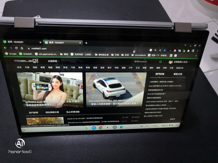Click the green-yellow square extension icon
The height and width of the screenshot is (163, 218).
coord(184,51)
